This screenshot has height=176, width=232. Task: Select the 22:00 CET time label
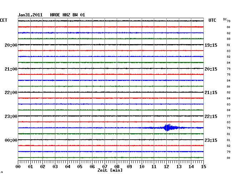pyautogui.click(x=11, y=93)
